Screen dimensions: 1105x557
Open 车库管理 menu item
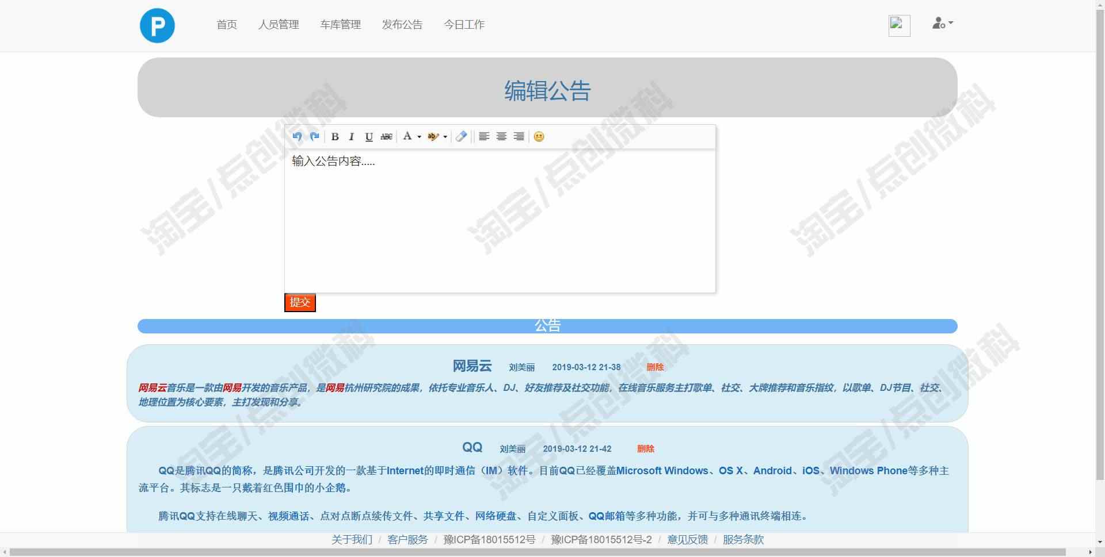pyautogui.click(x=341, y=25)
